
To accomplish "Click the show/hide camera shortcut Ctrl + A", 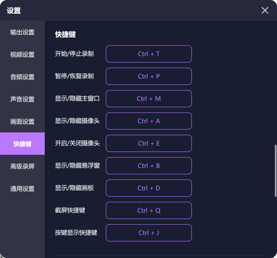I will (149, 121).
